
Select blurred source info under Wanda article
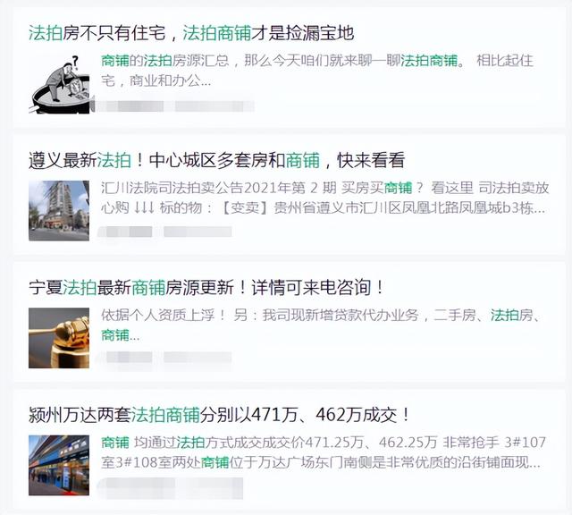[170, 488]
